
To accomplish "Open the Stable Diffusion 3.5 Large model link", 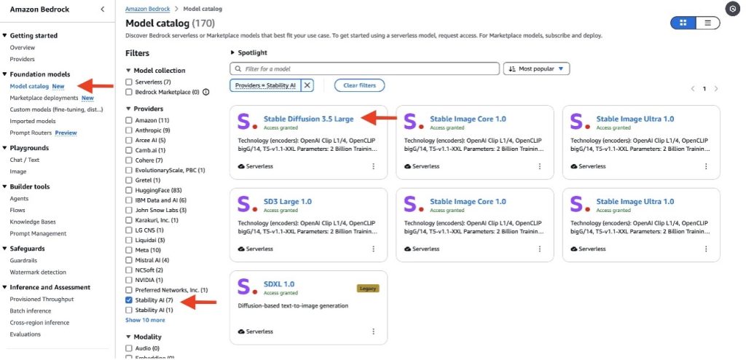I will pos(308,119).
